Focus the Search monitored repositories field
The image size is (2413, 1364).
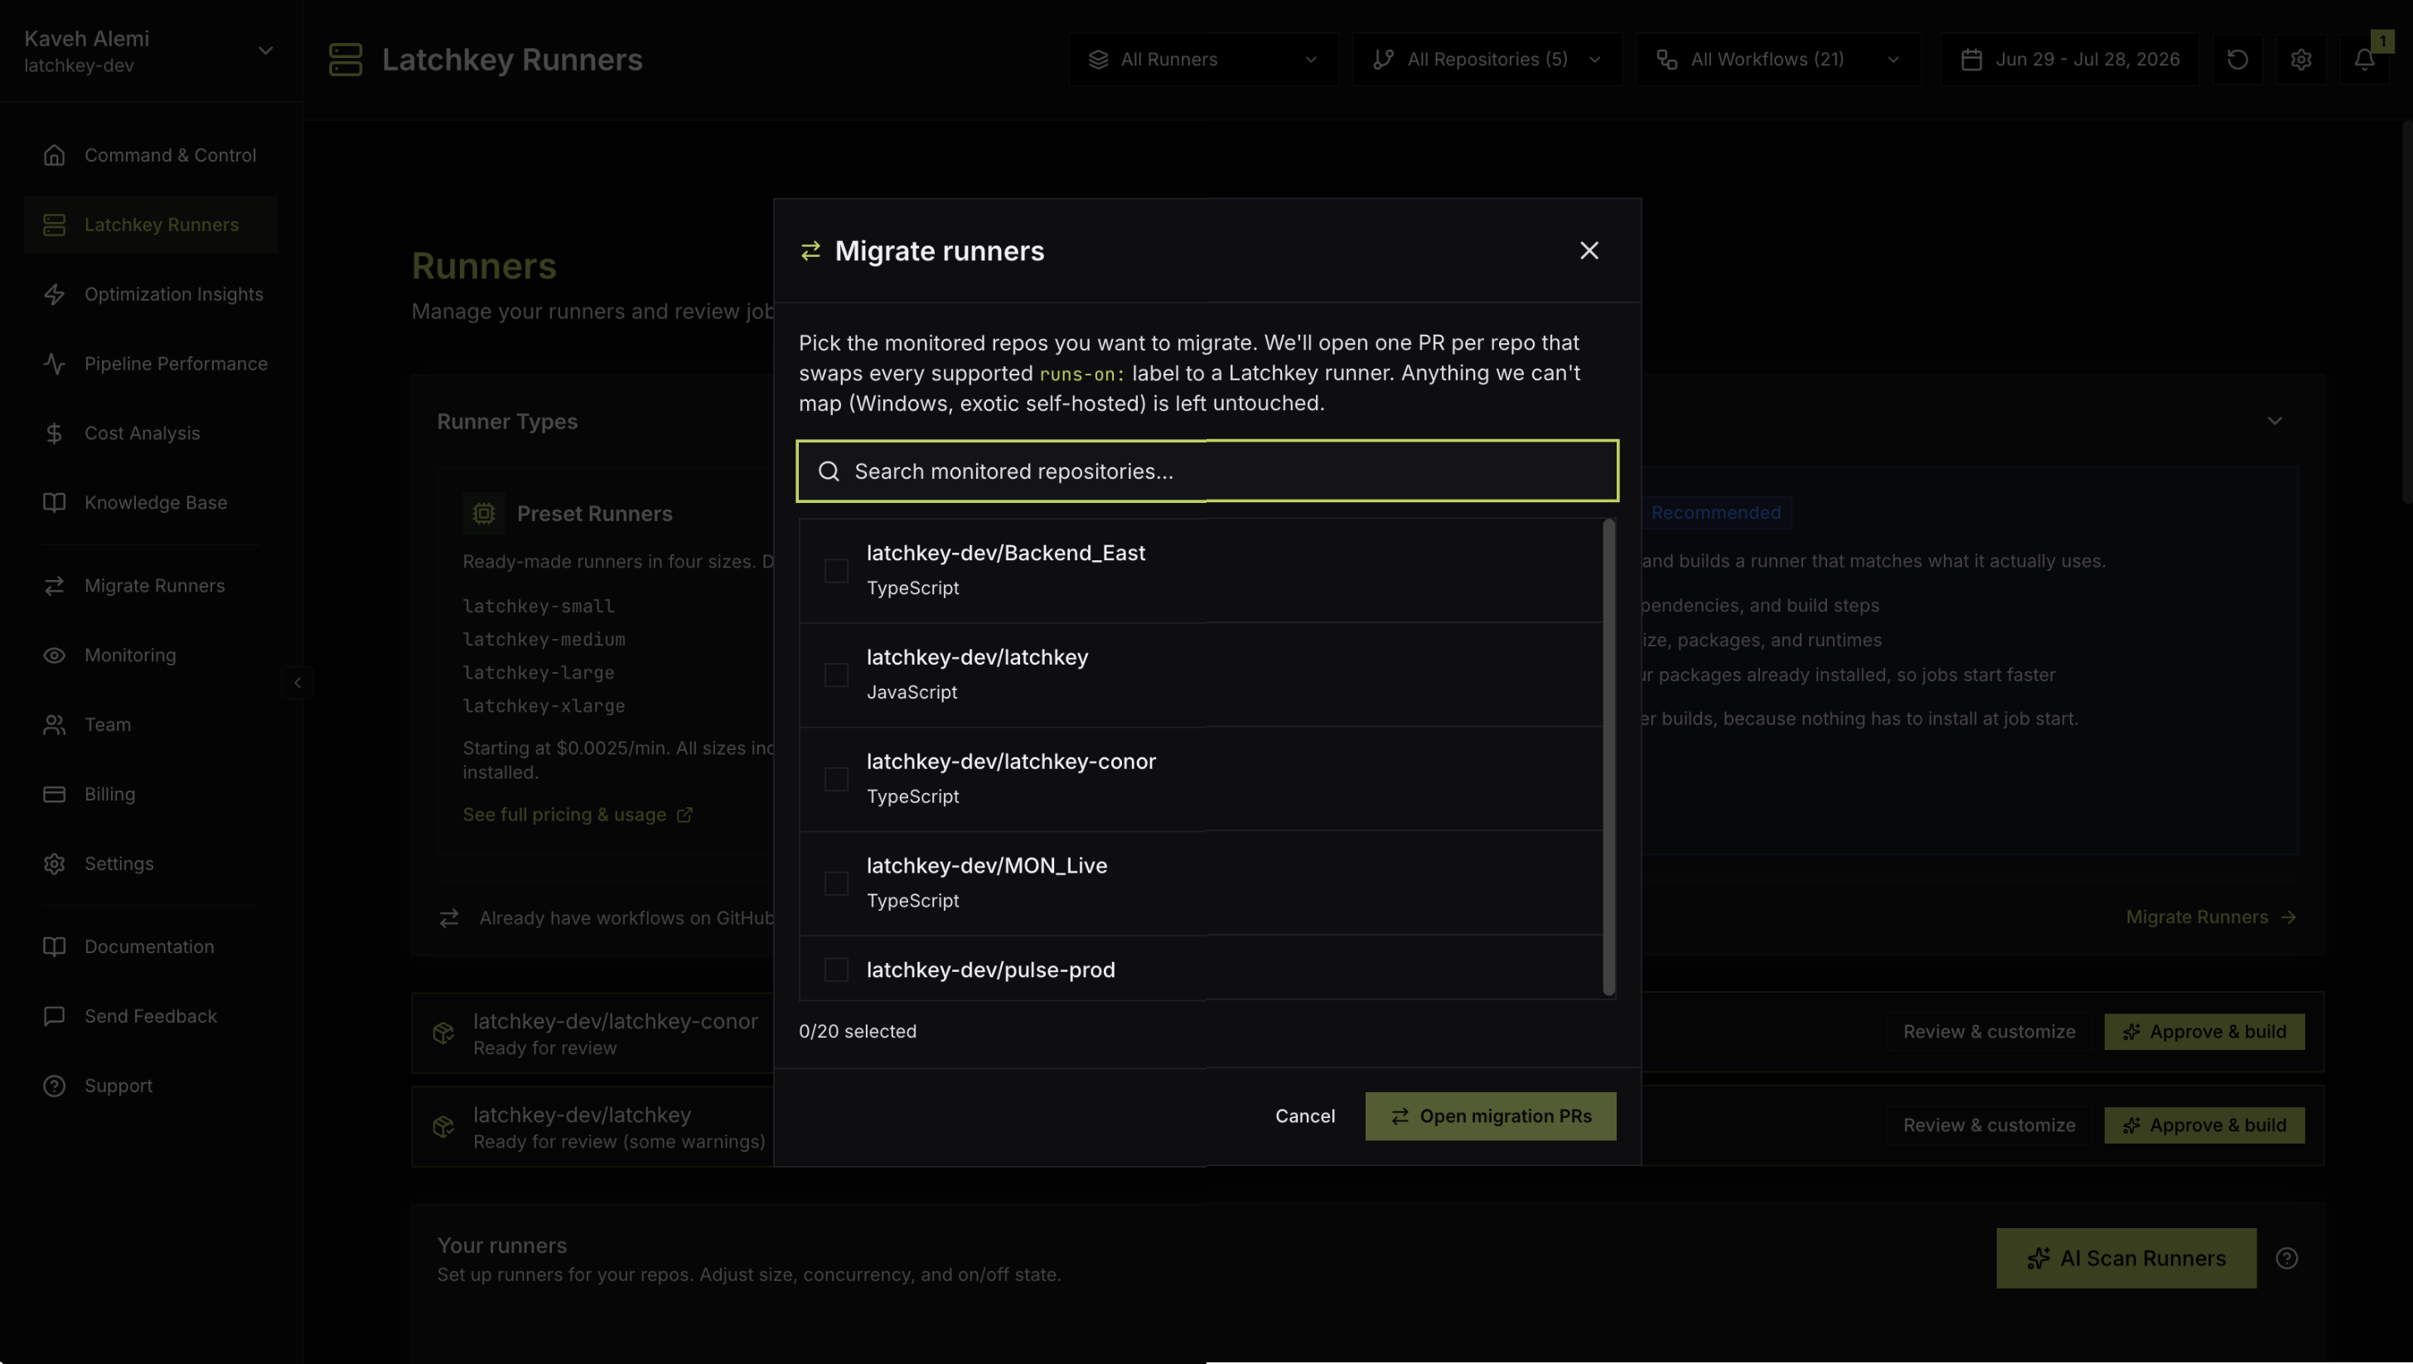1206,471
